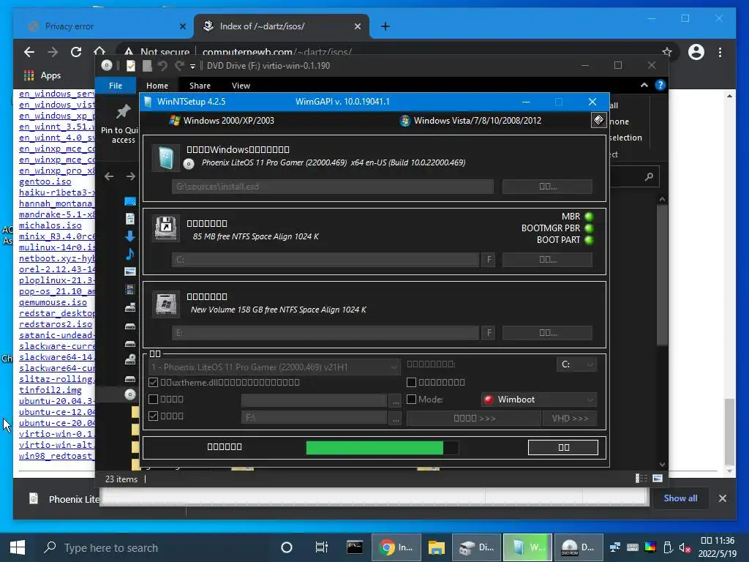Open the Windows Start menu
The image size is (749, 562).
[x=18, y=547]
